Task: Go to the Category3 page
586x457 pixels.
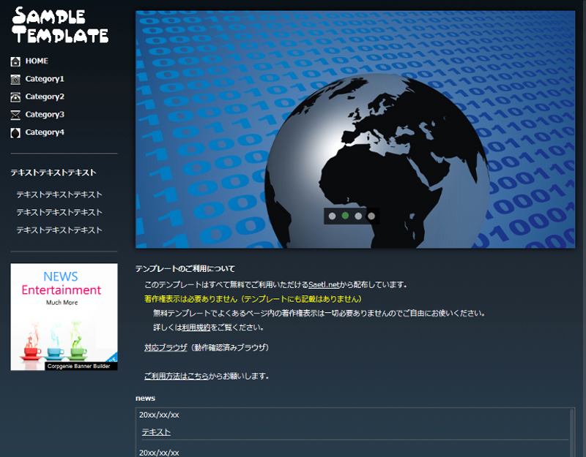Action: pos(45,114)
